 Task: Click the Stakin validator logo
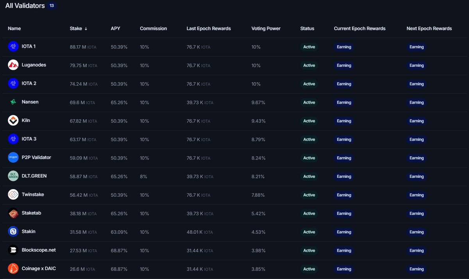13,232
